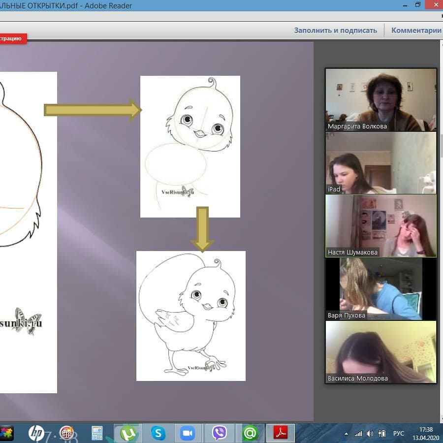Open the calculator icon in the taskbar
The width and height of the screenshot is (443, 443).
(x=97, y=433)
